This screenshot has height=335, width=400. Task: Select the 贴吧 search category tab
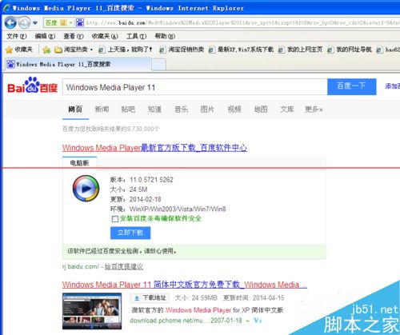(x=128, y=109)
